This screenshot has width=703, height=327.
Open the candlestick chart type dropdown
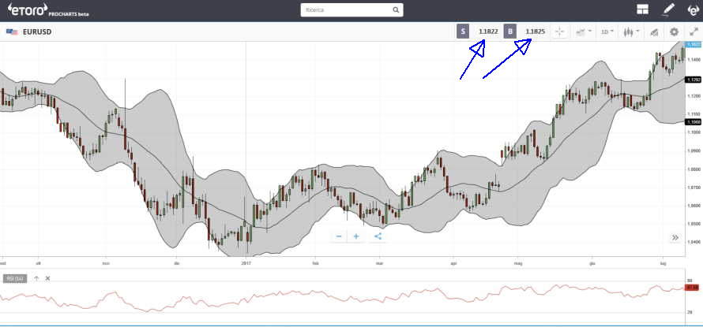pos(630,32)
